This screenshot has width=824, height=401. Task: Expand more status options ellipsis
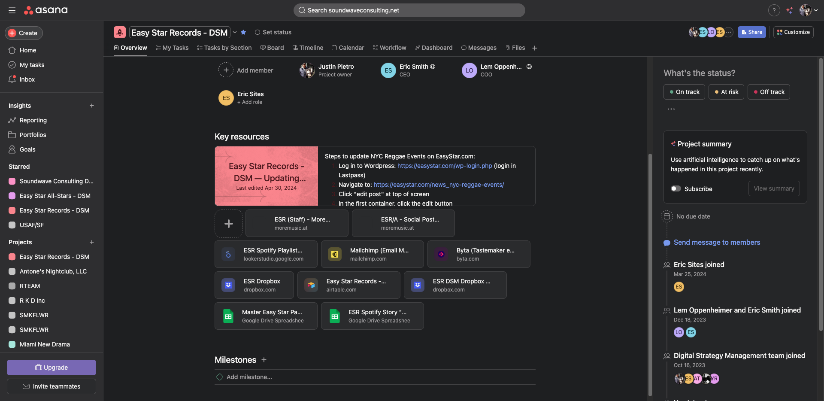click(671, 109)
